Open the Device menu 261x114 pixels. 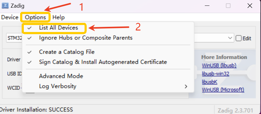(10, 17)
